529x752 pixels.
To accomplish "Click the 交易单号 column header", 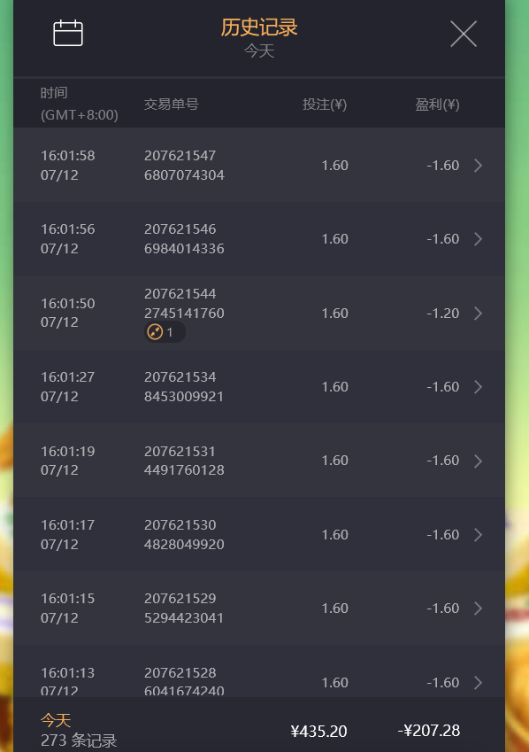I will [171, 104].
